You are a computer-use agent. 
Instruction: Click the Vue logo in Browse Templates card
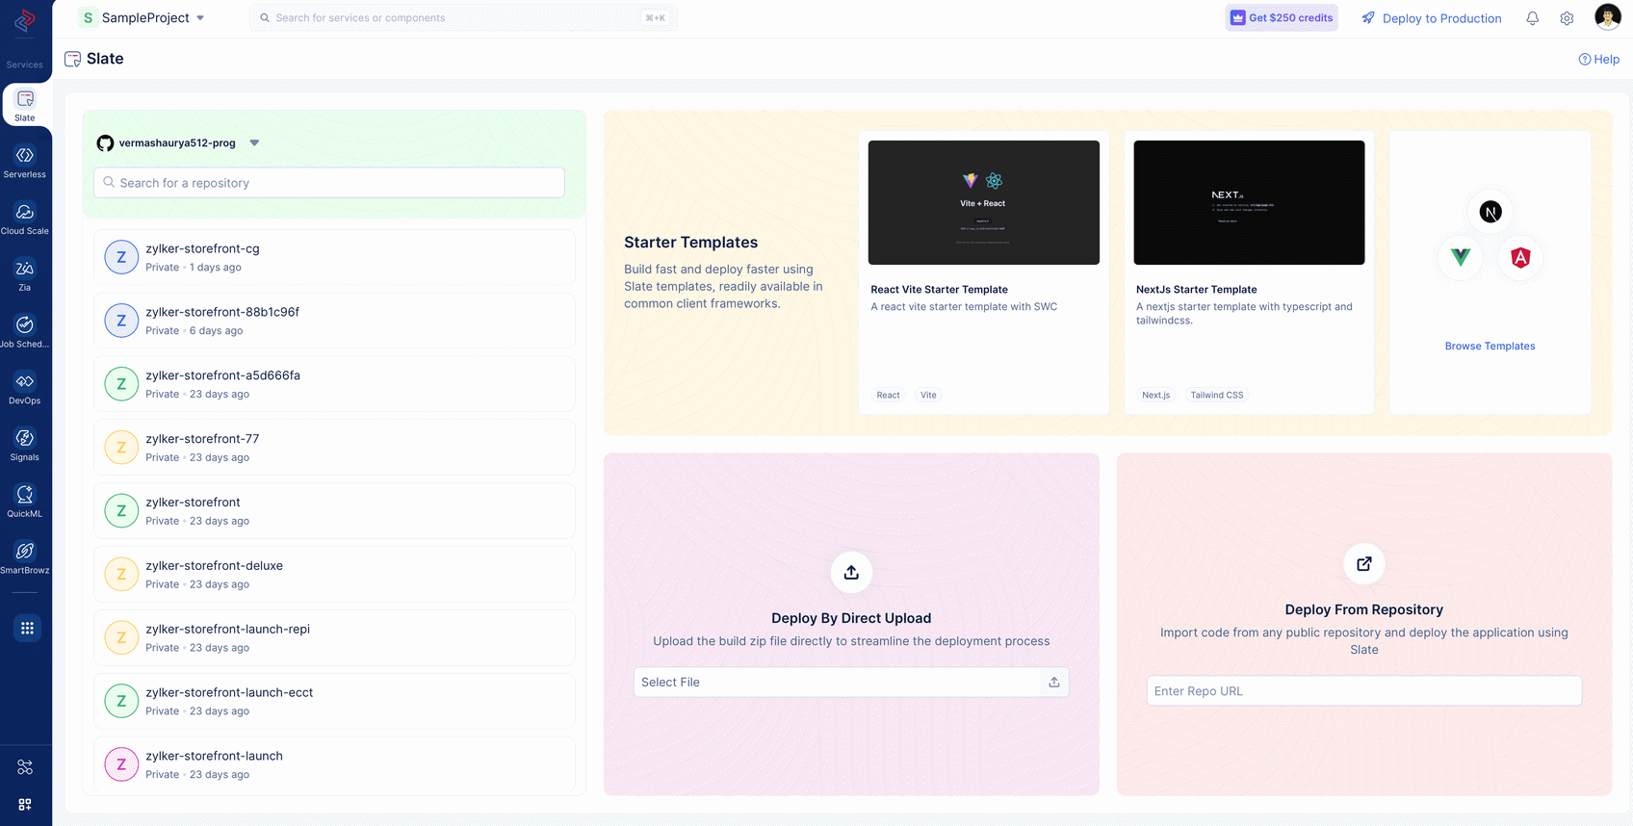coord(1461,257)
